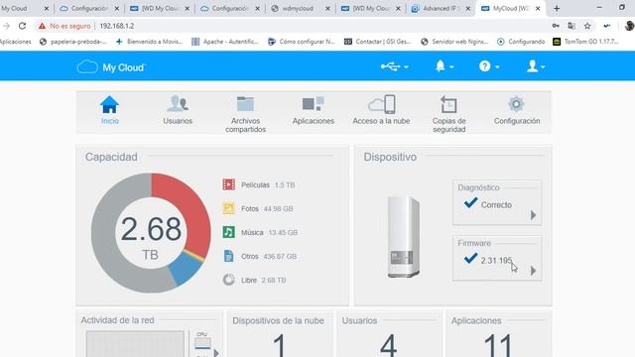This screenshot has height=357, width=635.
Task: Open the Bienvenido a Movis... bookmark
Action: (149, 42)
